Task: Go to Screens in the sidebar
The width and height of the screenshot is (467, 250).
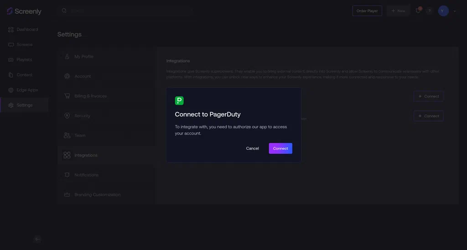Action: click(24, 45)
